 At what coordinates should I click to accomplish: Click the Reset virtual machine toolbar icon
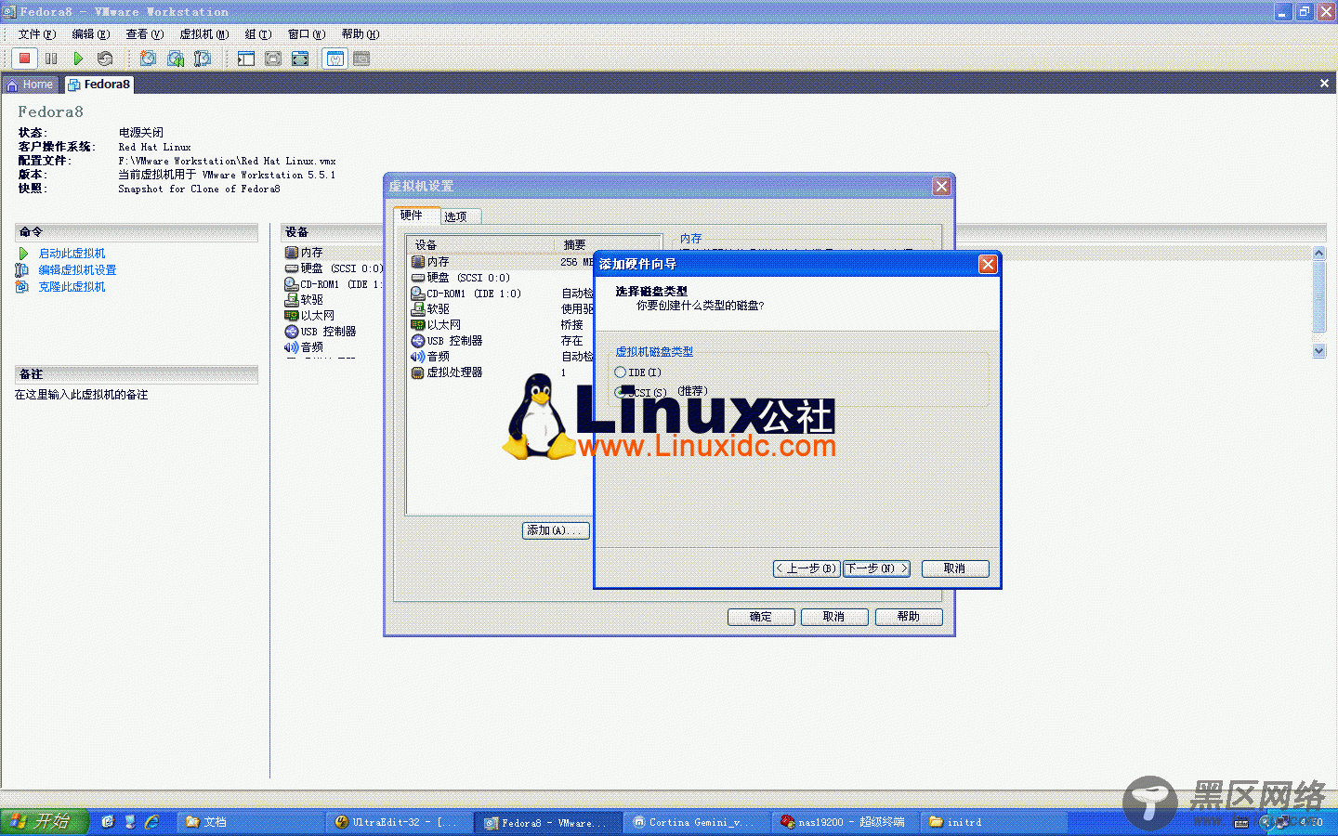click(x=105, y=59)
